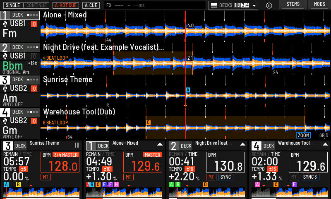The height and width of the screenshot is (199, 331).
Task: Click hot cue A in deck 3 panel
Action: click(6, 184)
